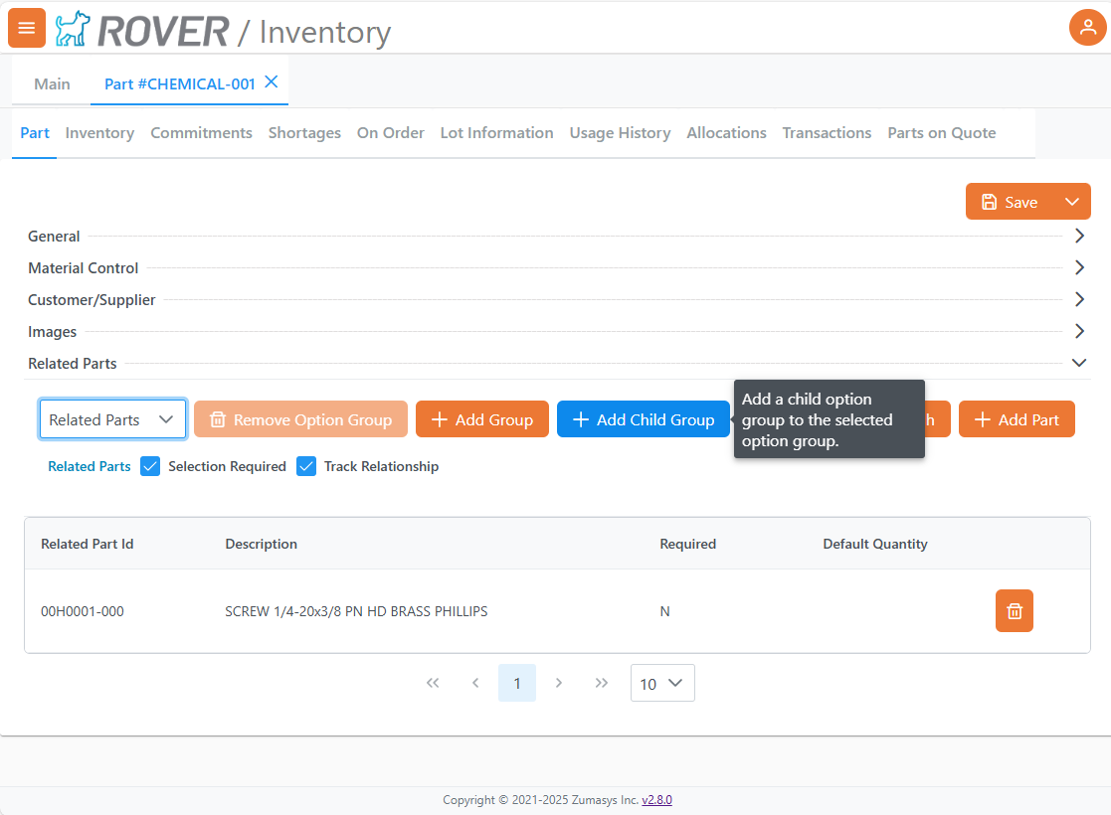The image size is (1111, 815).
Task: Open the v2.8.0 version link
Action: coord(656,800)
